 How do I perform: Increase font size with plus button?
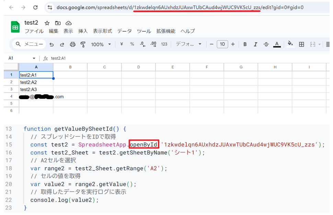233,44
